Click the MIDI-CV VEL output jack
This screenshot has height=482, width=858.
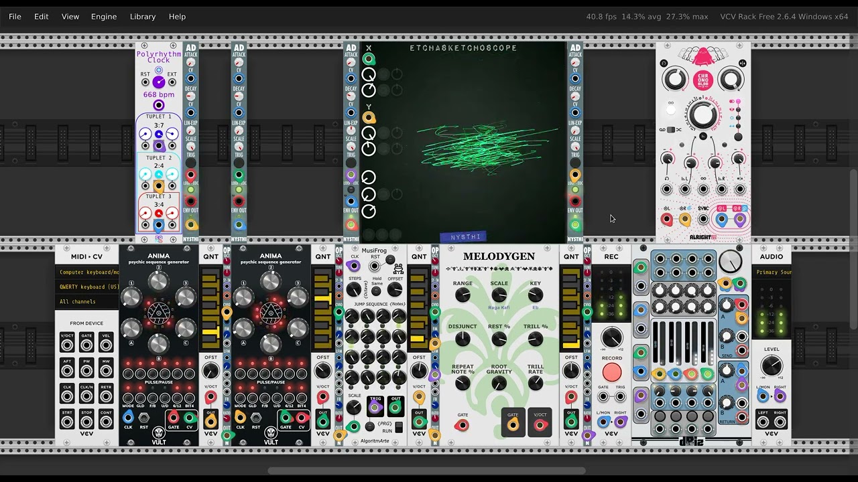click(106, 345)
